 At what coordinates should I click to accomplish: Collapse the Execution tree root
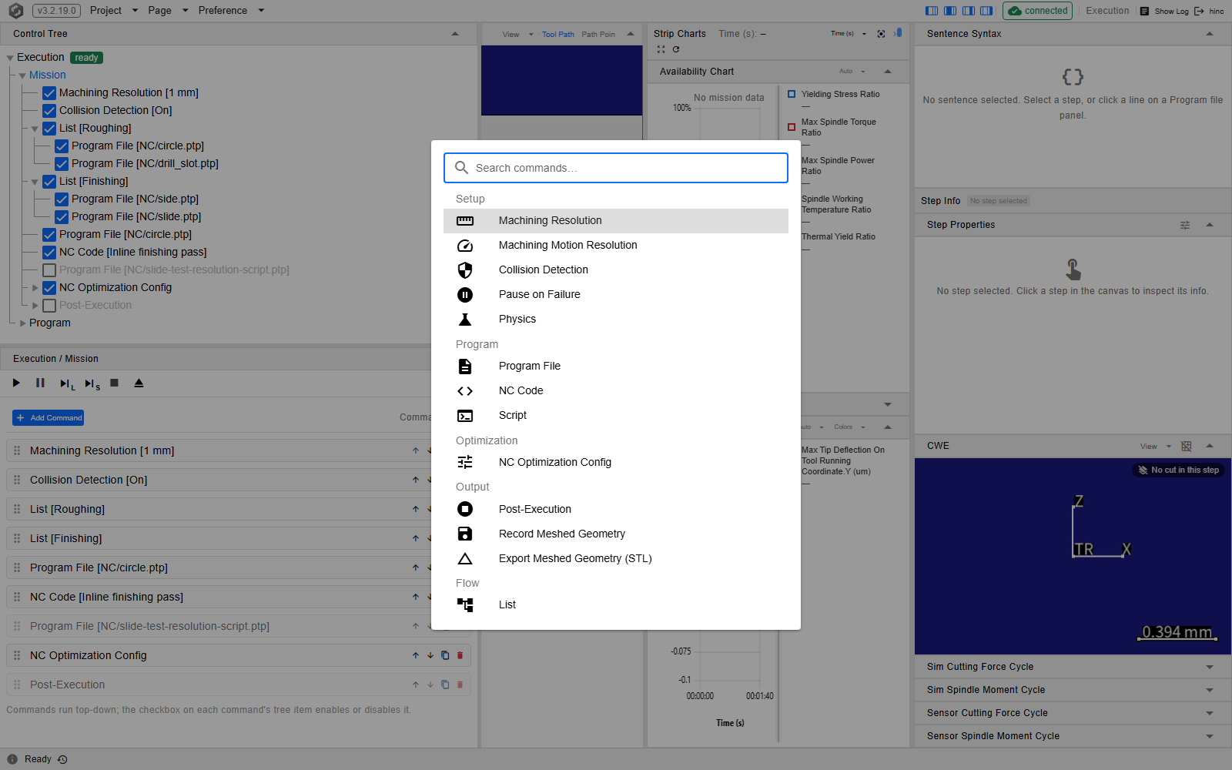(x=10, y=58)
